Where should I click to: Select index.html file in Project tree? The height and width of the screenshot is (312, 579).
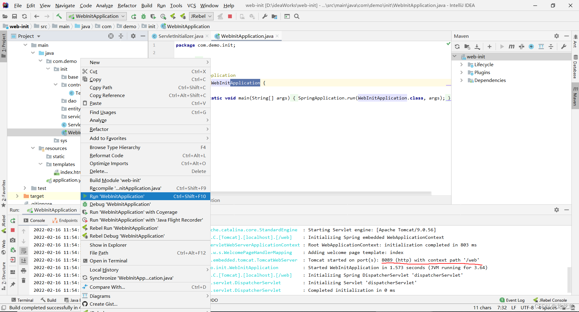pyautogui.click(x=67, y=172)
